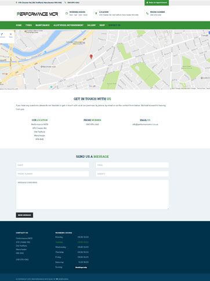This screenshot has width=210, height=281.
Task: Open Alloy Wheel Refurbishment menu
Action: [68, 25]
